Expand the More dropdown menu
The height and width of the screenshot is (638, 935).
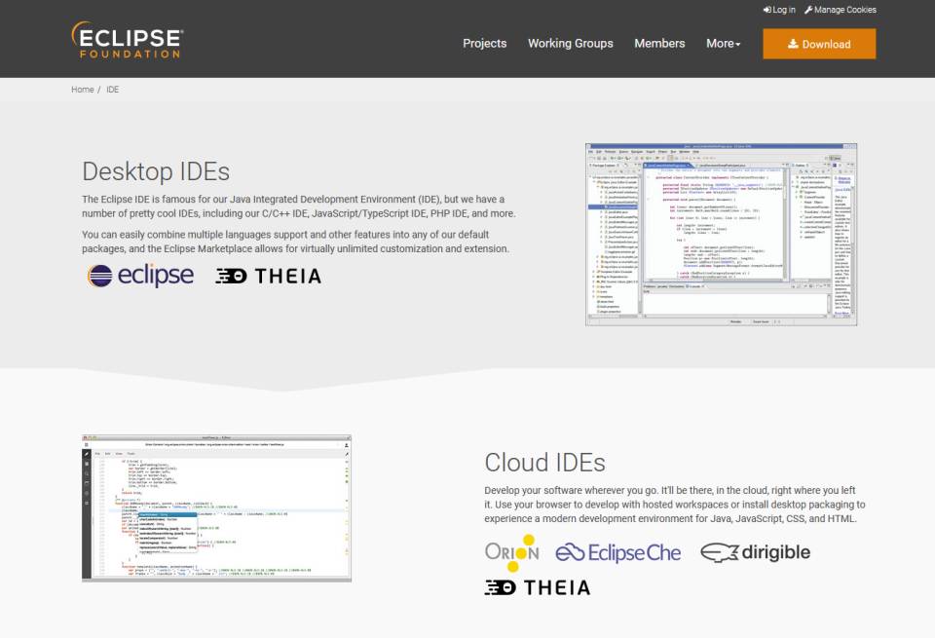click(x=724, y=44)
